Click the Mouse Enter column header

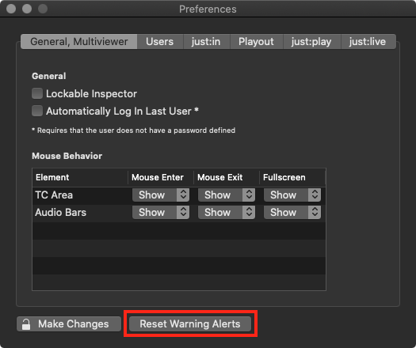[161, 177]
